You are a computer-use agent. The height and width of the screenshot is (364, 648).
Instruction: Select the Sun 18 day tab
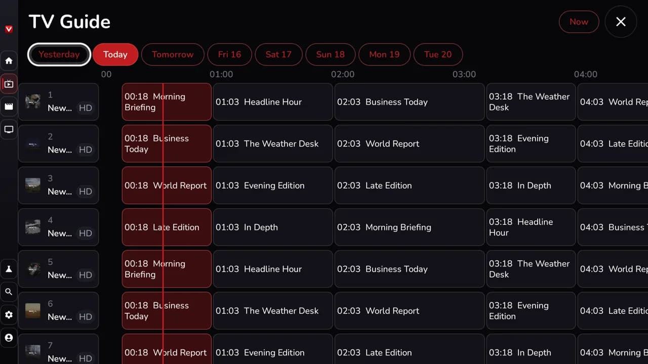point(330,55)
